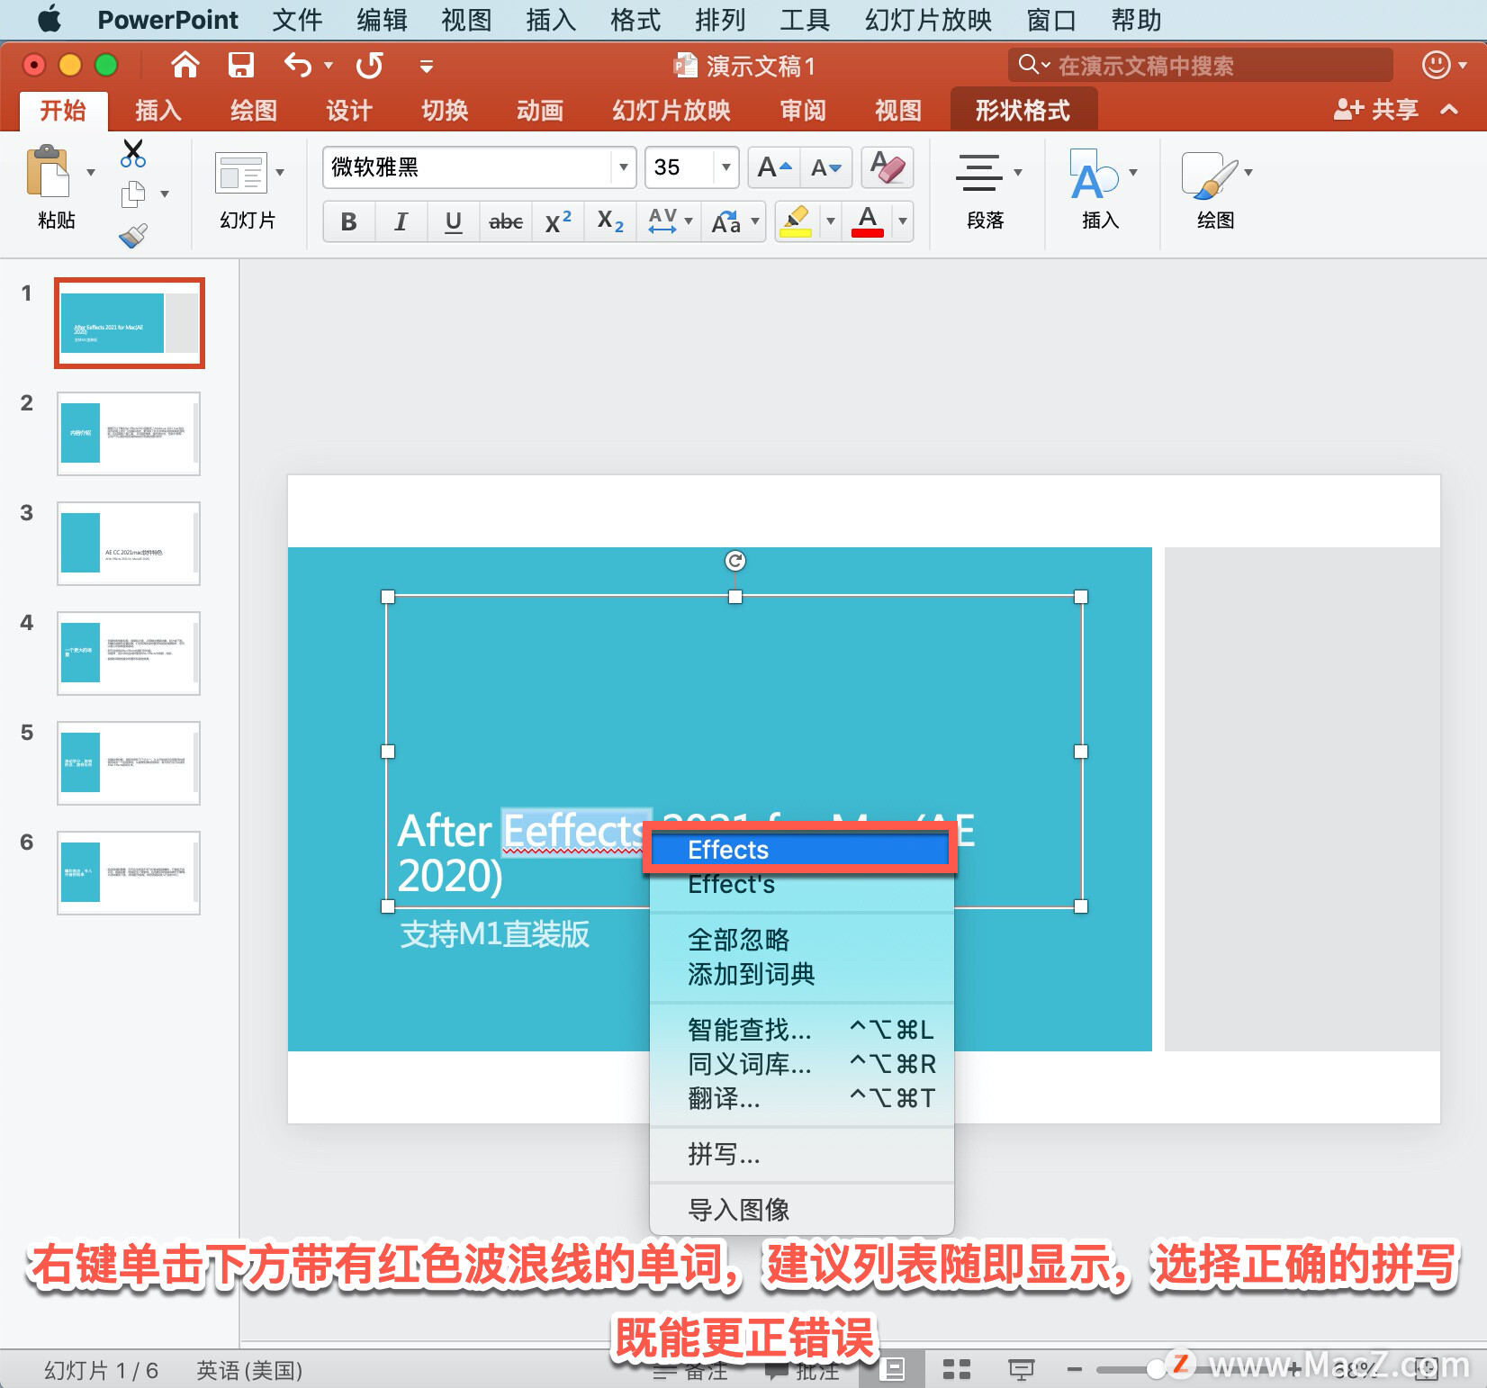The image size is (1487, 1388).
Task: Click the Paste clipboard icon
Action: coord(49,171)
